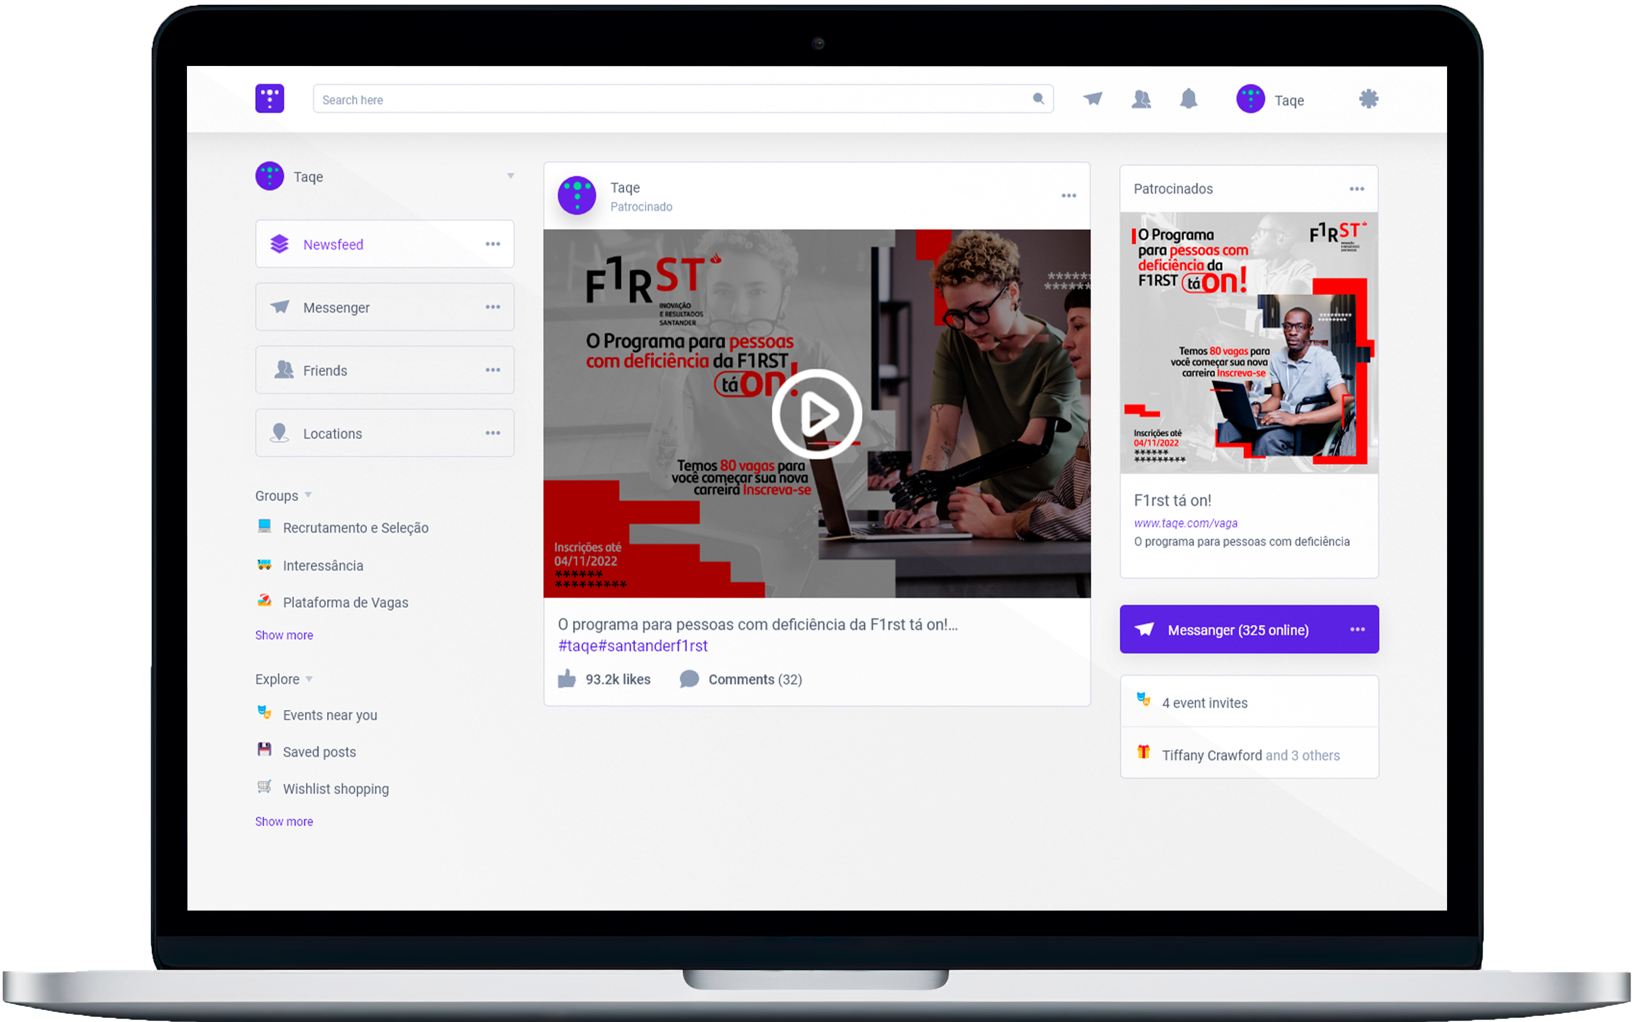
Task: Open Saved posts
Action: (319, 752)
